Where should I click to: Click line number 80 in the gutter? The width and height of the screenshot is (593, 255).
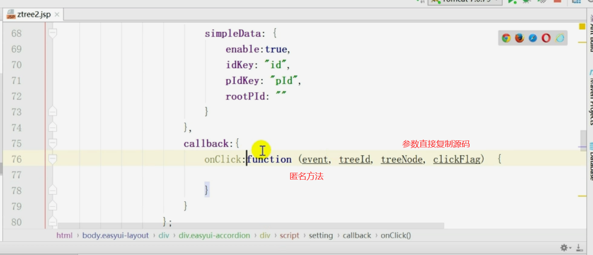click(x=17, y=222)
